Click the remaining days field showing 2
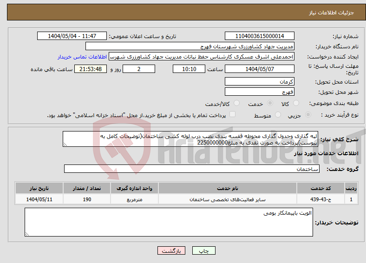 139,69
